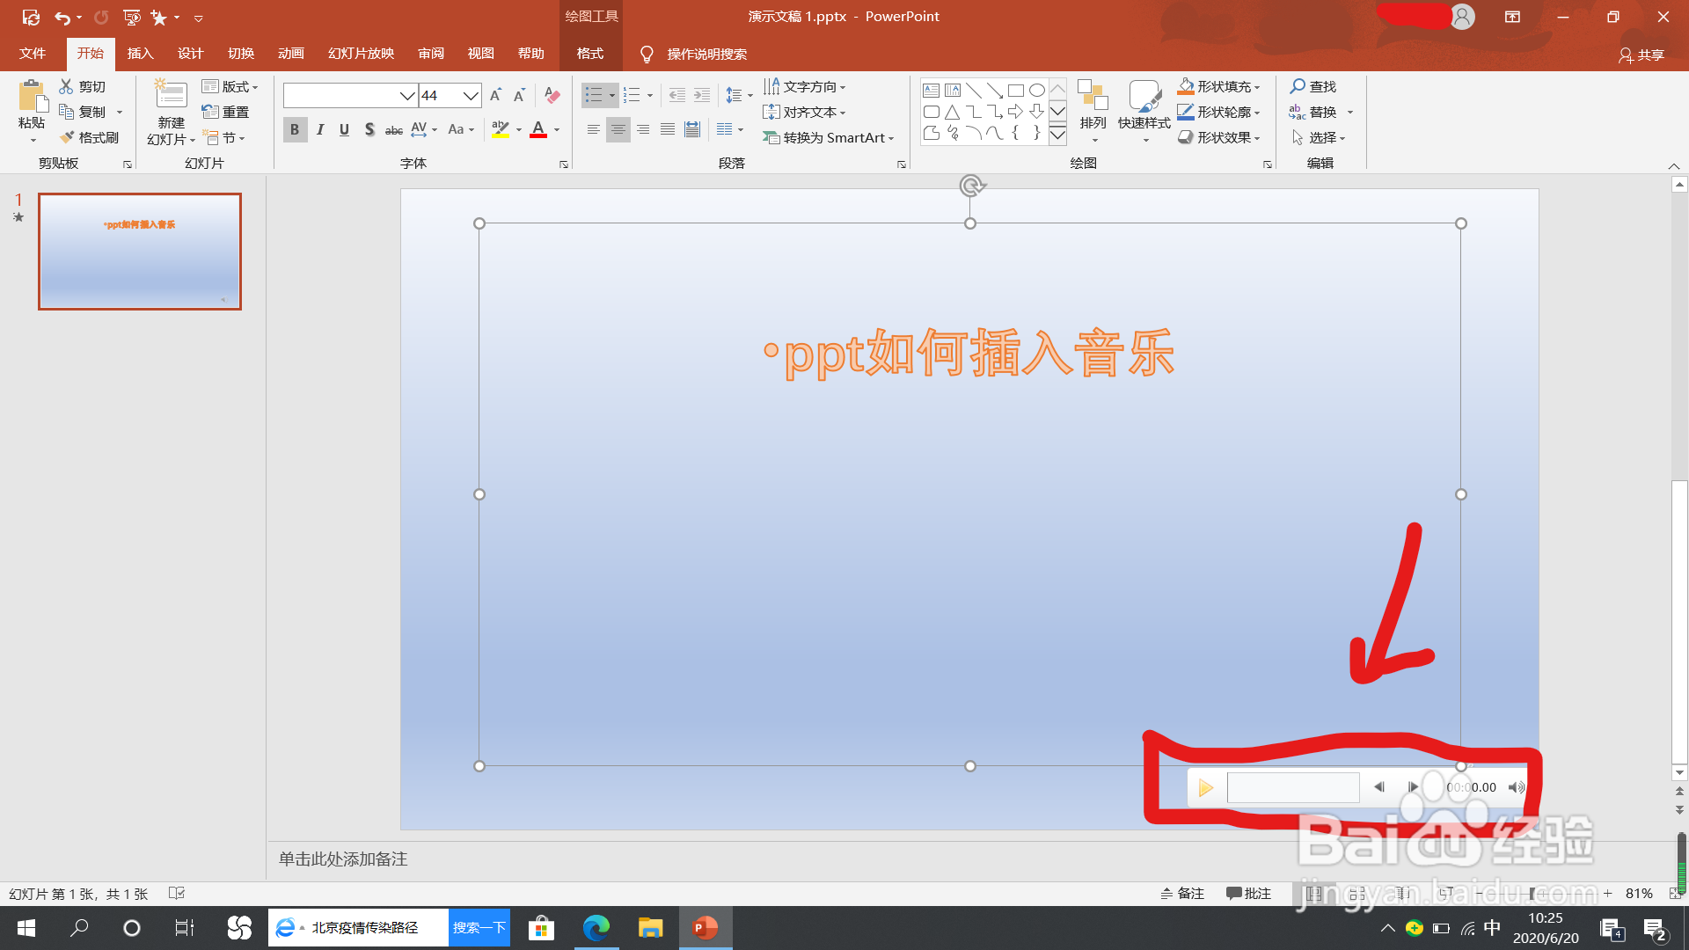Switch to the Insert ribbon tab
Image resolution: width=1689 pixels, height=950 pixels.
[140, 54]
